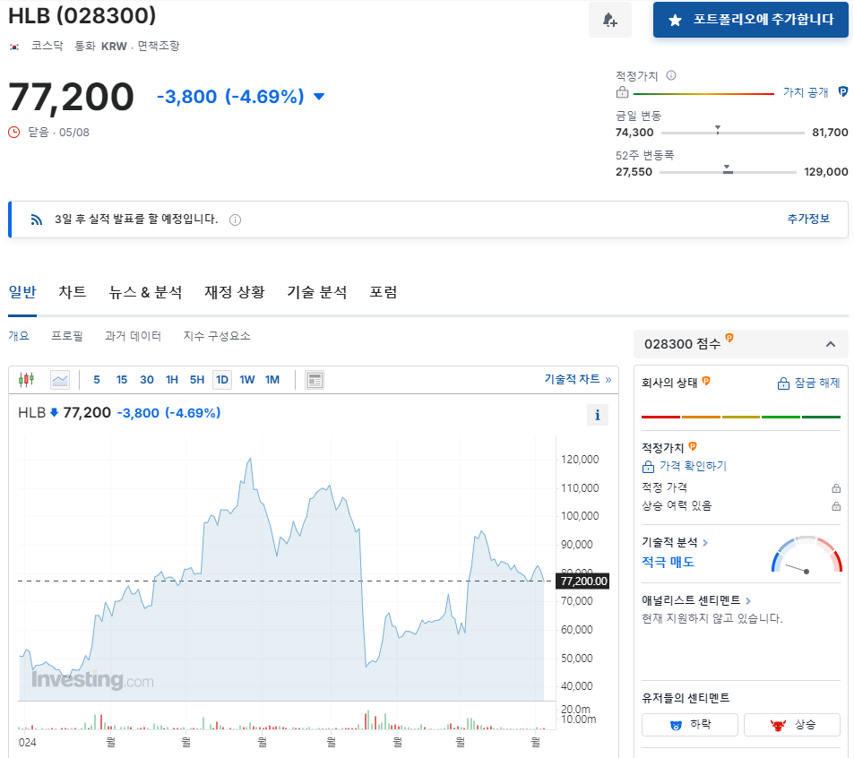Click the alert bell icon to add alert
854x758 pixels.
point(610,21)
